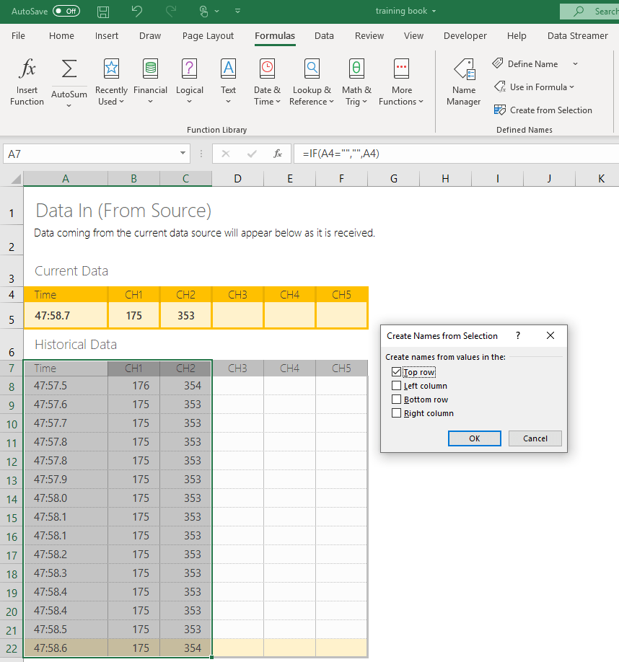This screenshot has height=662, width=619.
Task: Open the Name Box dropdown arrow
Action: click(x=183, y=153)
